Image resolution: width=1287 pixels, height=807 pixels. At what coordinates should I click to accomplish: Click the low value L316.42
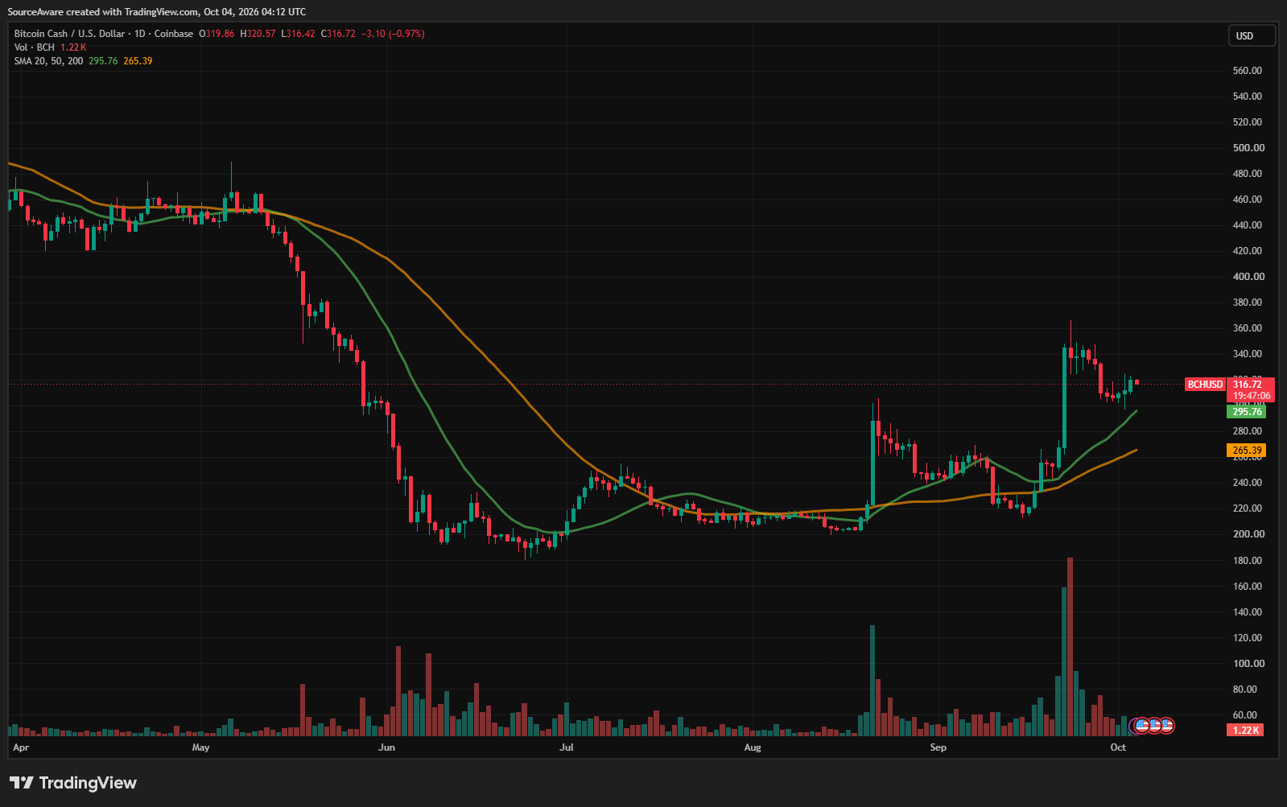coord(298,34)
